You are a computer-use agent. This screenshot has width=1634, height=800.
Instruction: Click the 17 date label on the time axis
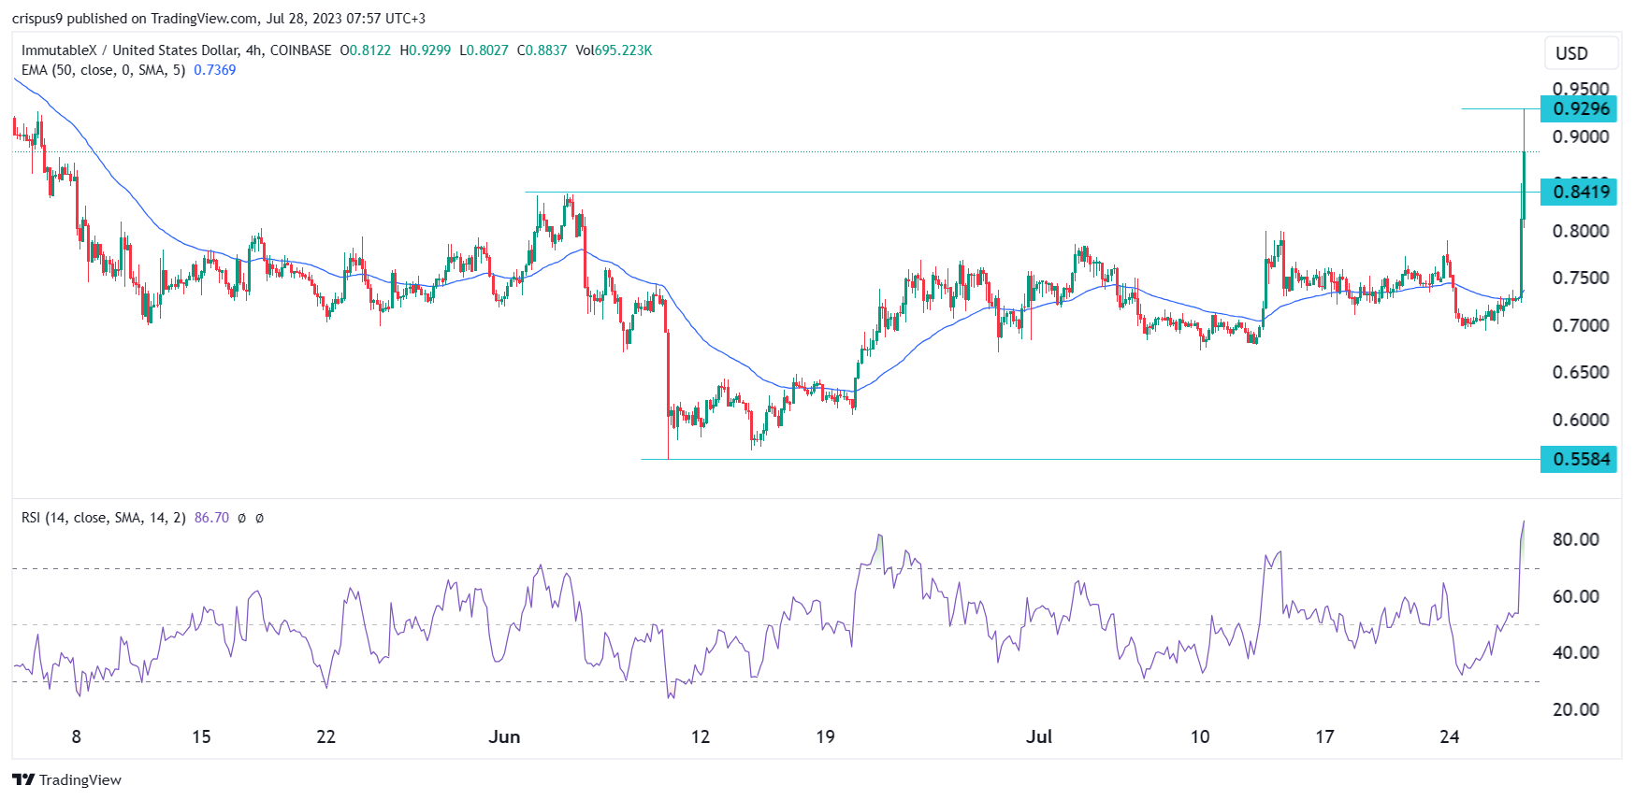point(1324,736)
